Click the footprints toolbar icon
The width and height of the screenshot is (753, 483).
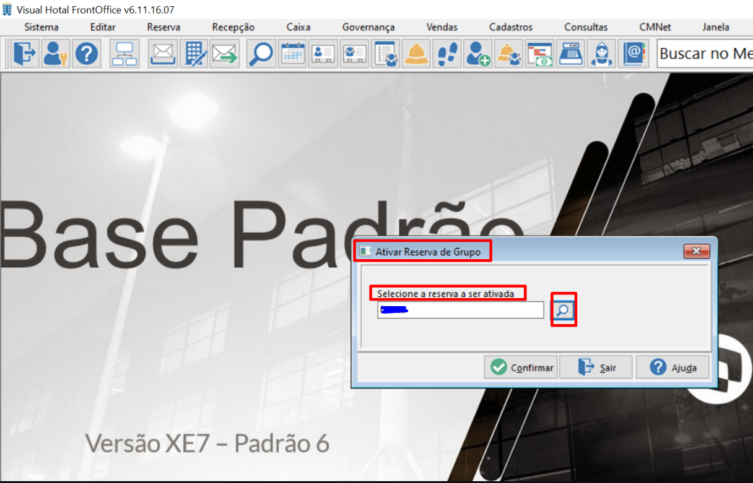[447, 54]
